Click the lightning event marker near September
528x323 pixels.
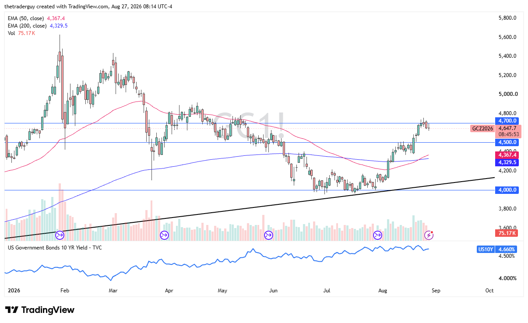tap(429, 235)
